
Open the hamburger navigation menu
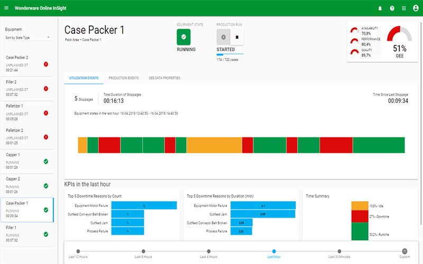tap(6, 8)
